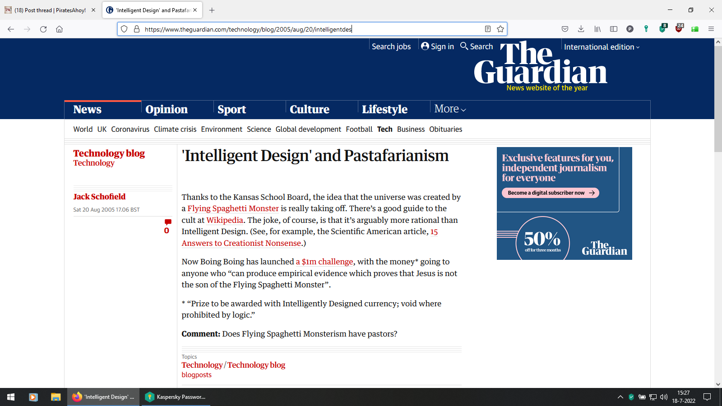Click the address bar URL field
The image size is (722, 406).
[x=311, y=29]
